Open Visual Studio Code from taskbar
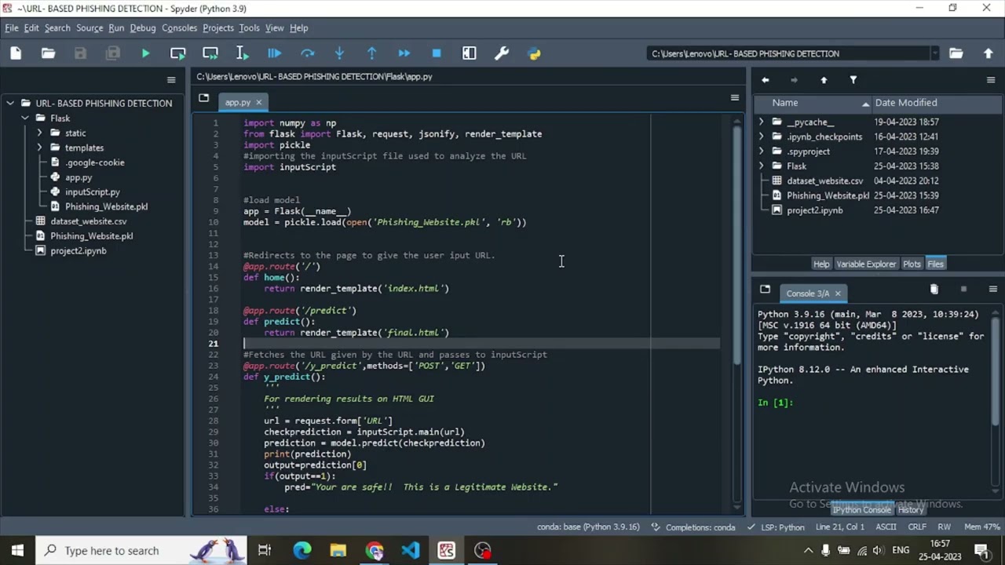 410,551
